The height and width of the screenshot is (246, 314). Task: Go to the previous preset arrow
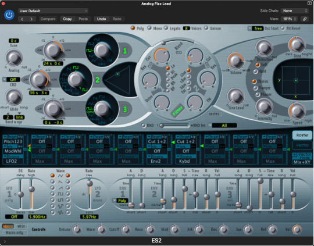click(x=22, y=19)
